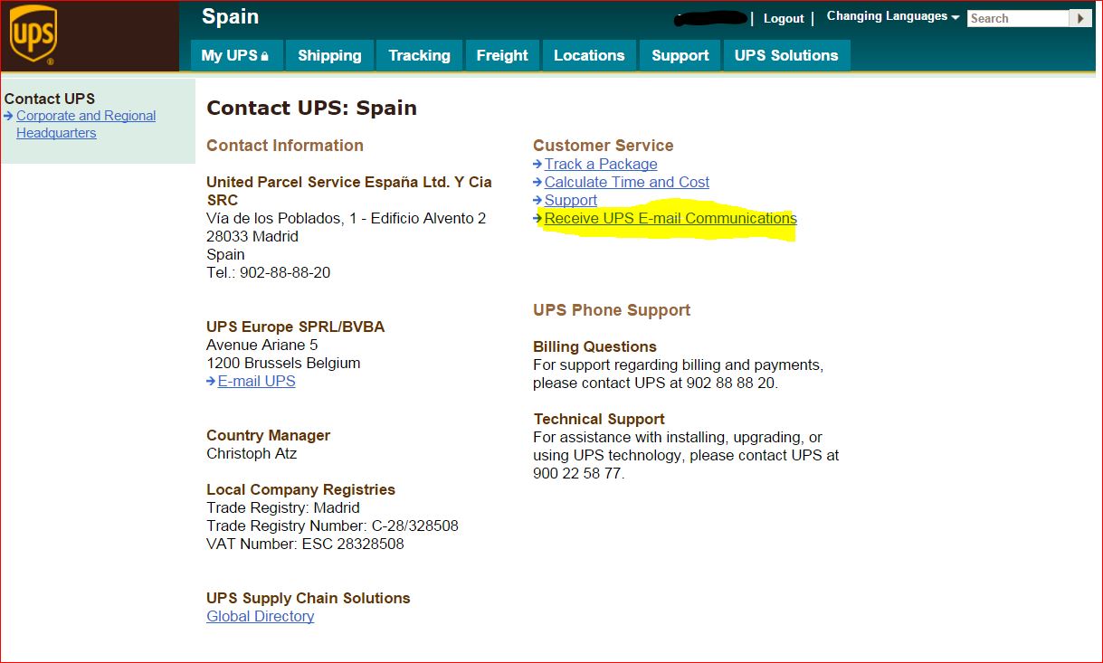Image resolution: width=1103 pixels, height=663 pixels.
Task: Click the Trade Registry: Madrid line
Action: [x=283, y=507]
